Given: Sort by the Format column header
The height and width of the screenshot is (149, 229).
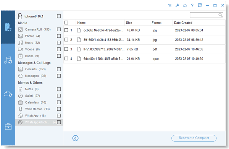Looking at the screenshot, I should [x=161, y=23].
